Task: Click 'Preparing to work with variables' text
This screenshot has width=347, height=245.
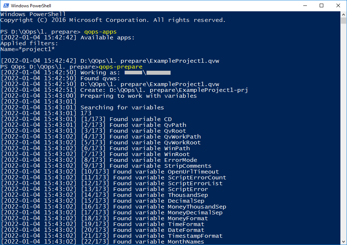Action: (x=139, y=96)
